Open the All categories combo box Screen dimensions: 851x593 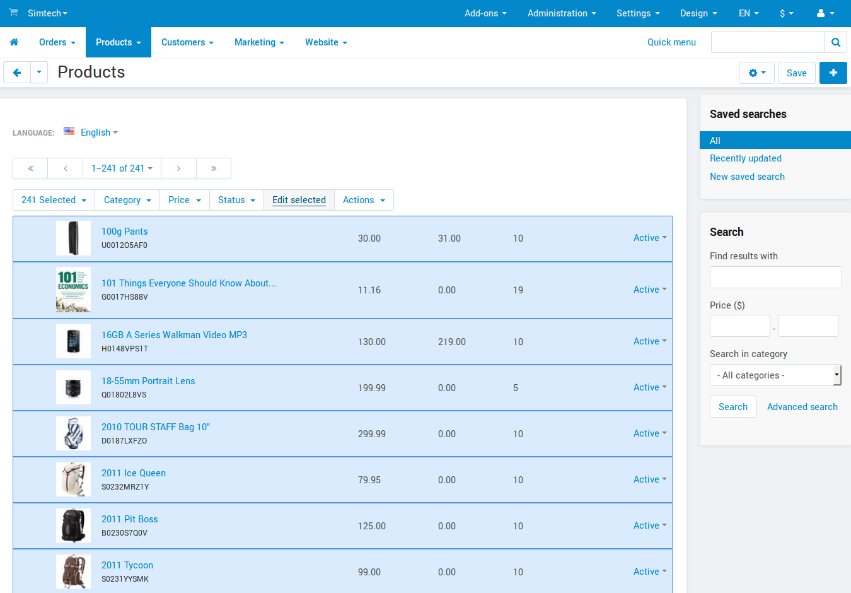[x=775, y=375]
